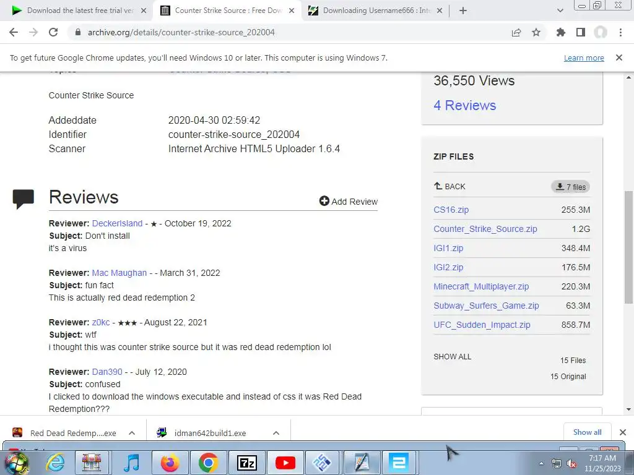This screenshot has width=634, height=475.
Task: Switch to the Downloading Username666 tab
Action: click(x=376, y=11)
